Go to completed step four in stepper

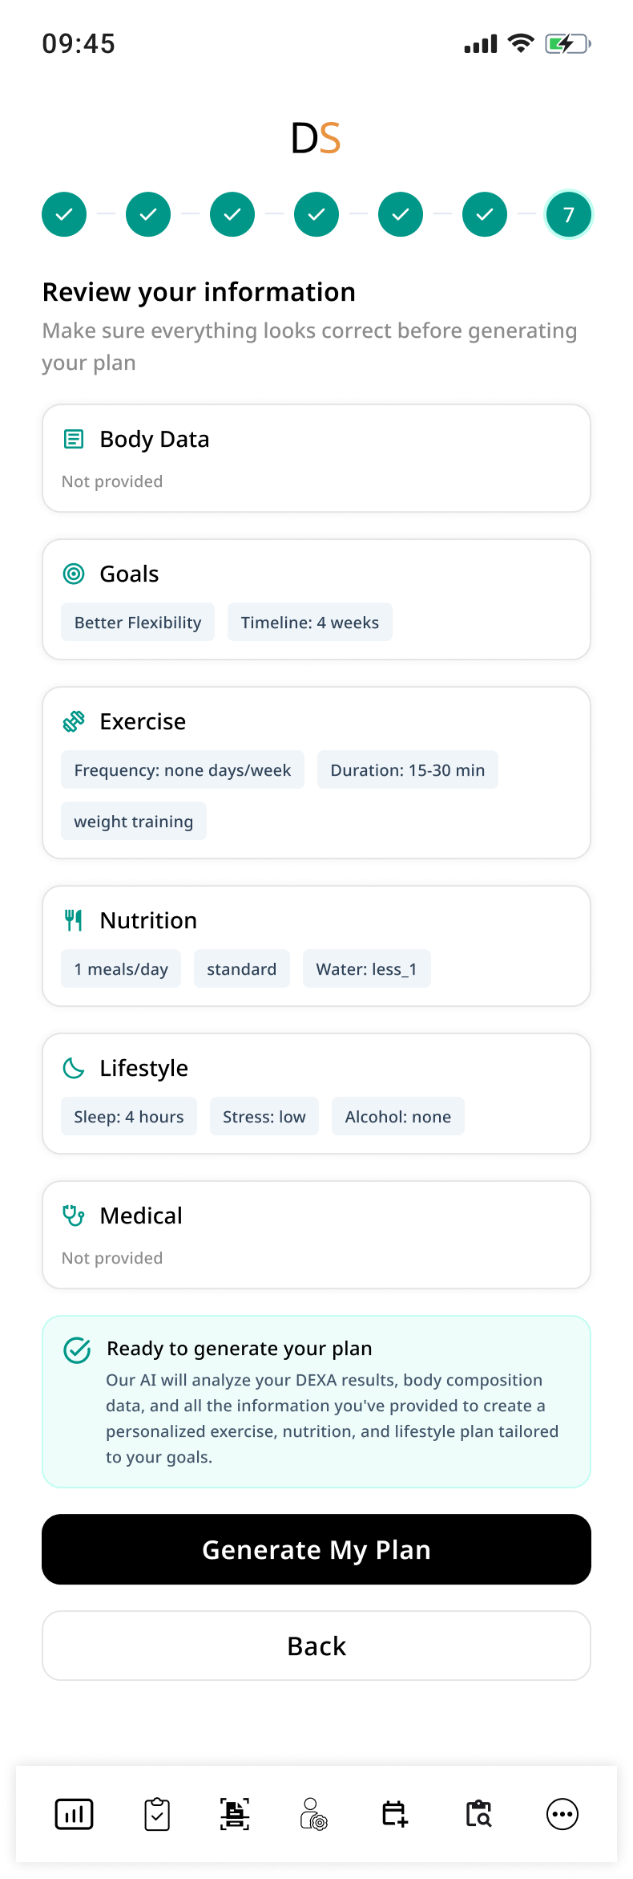point(316,214)
